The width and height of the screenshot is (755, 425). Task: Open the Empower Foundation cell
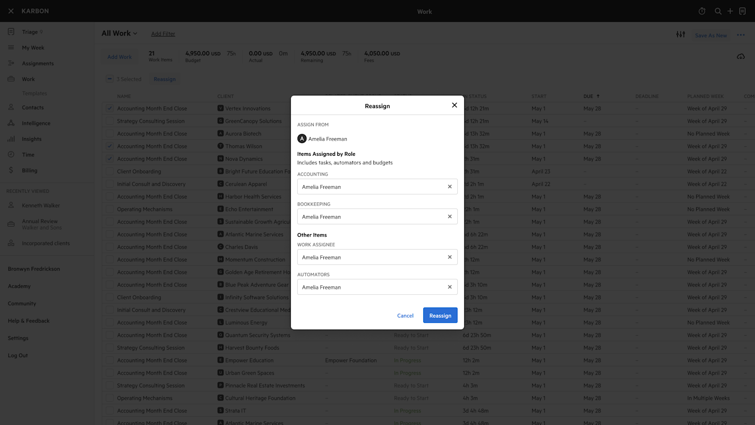tap(350, 360)
